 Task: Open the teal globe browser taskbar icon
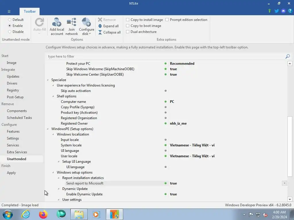click(61, 214)
